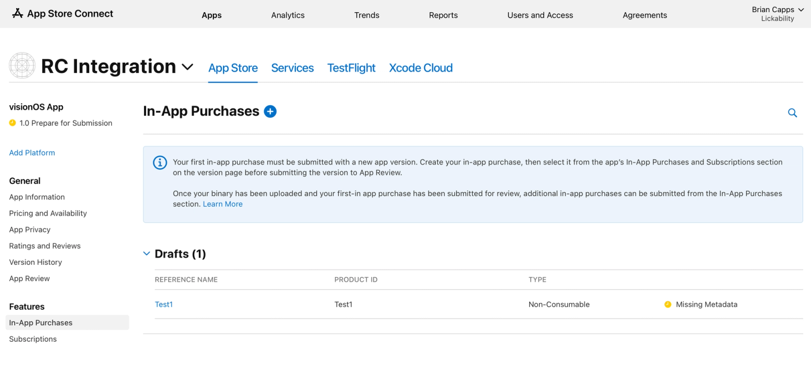
Task: Go to Apps in the top navigation
Action: pos(211,15)
